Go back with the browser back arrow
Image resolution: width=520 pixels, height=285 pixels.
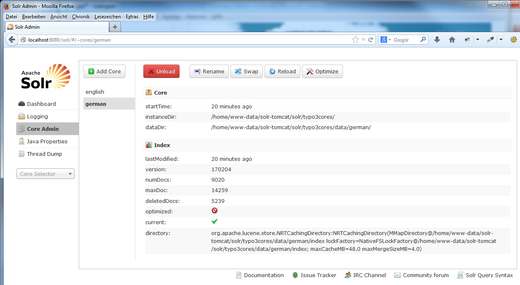point(12,40)
